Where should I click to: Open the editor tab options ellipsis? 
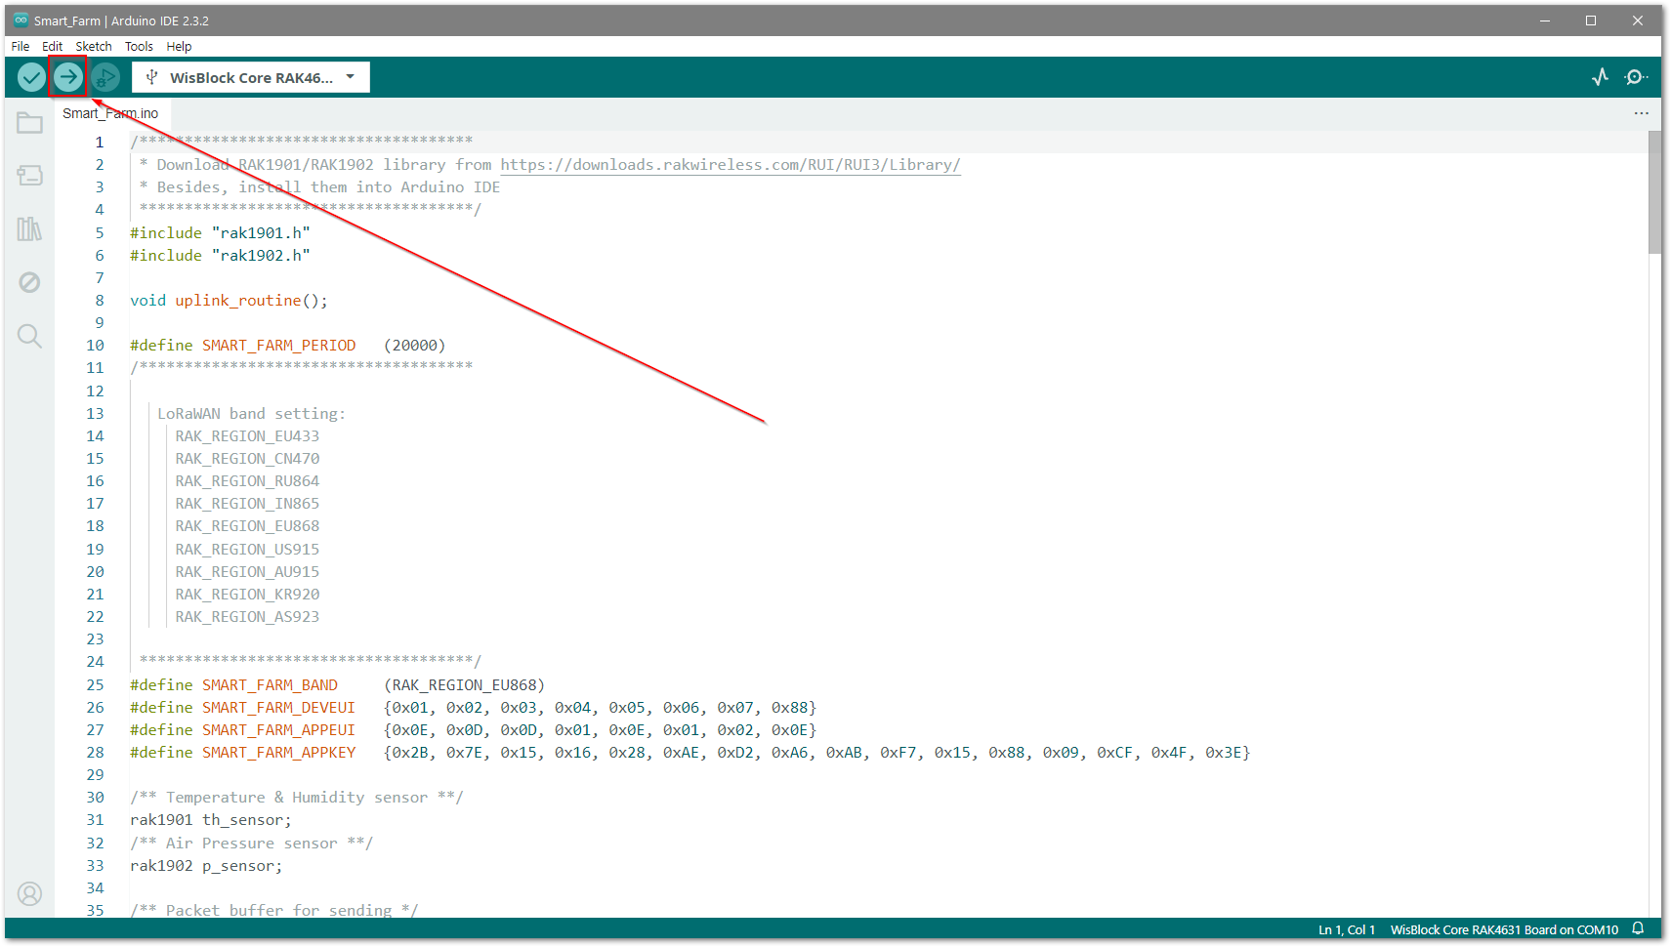tap(1641, 113)
